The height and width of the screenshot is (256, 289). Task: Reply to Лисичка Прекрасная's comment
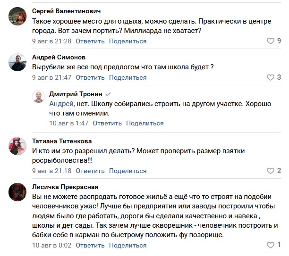click(90, 245)
